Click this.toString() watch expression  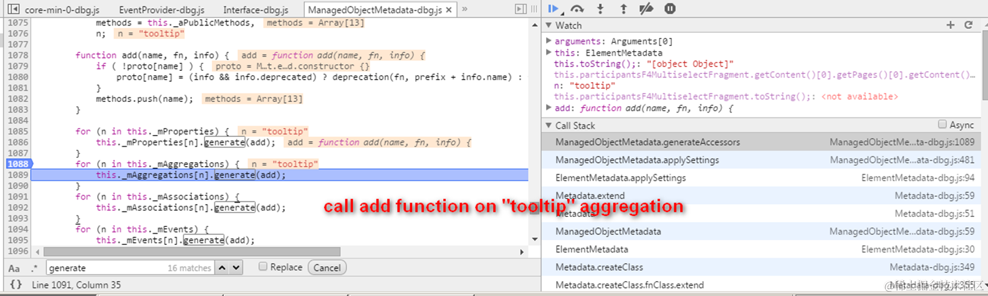click(644, 63)
